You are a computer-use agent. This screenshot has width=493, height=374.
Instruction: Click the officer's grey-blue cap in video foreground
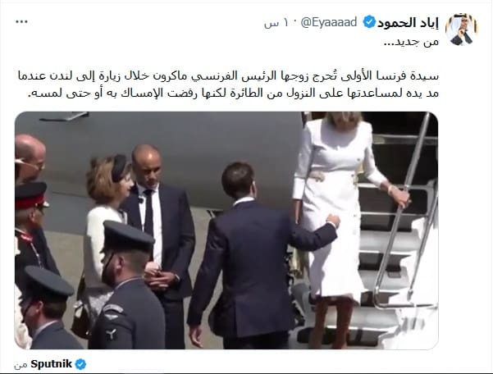127,236
